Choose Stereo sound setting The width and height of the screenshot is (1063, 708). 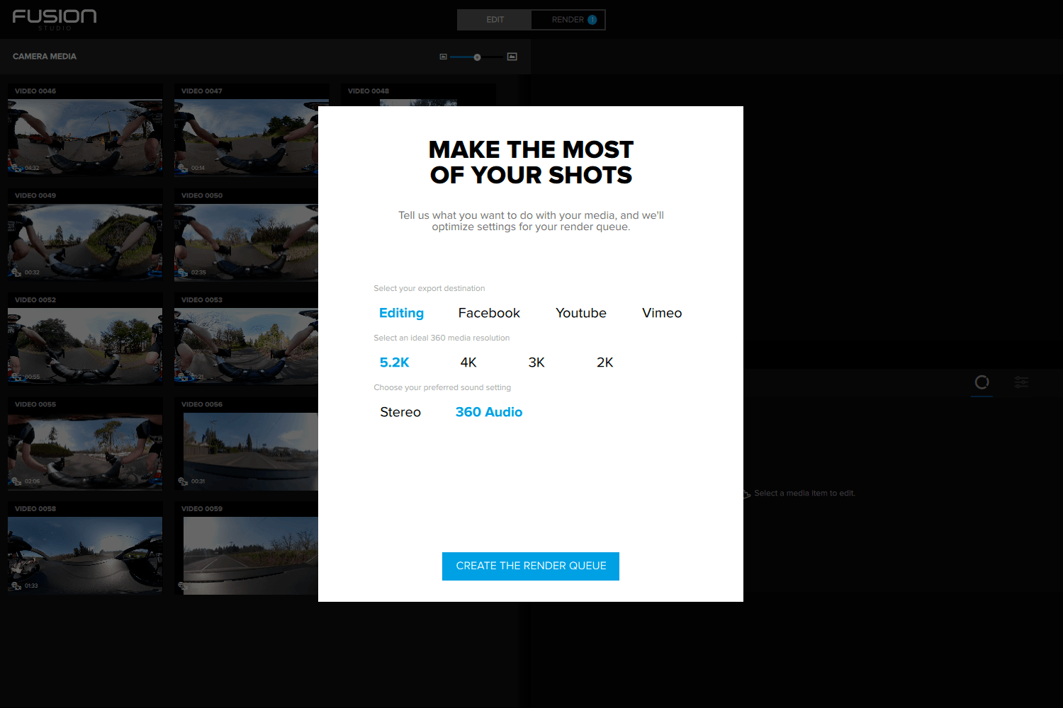(400, 412)
